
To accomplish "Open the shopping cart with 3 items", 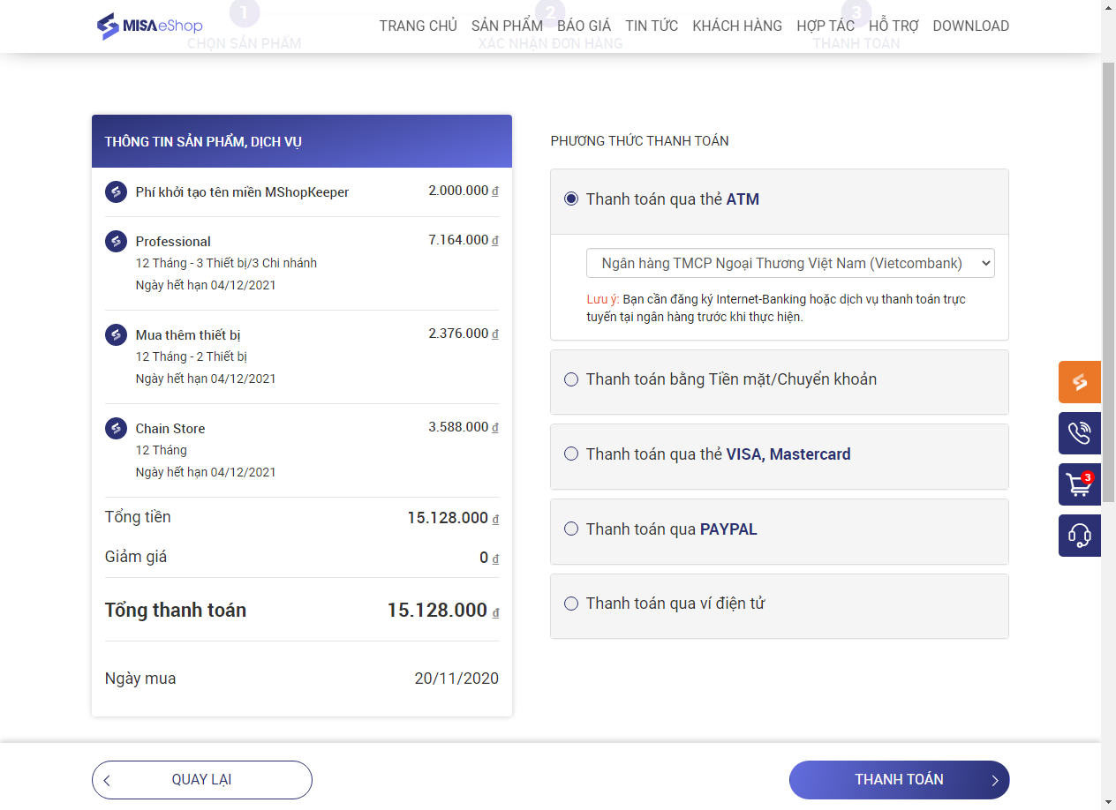I will click(x=1079, y=484).
